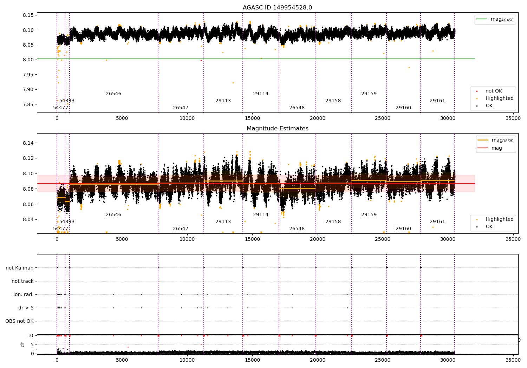Click obsid label 29160 in the top plot
Image resolution: width=527 pixels, height=368 pixels.
pyautogui.click(x=403, y=108)
